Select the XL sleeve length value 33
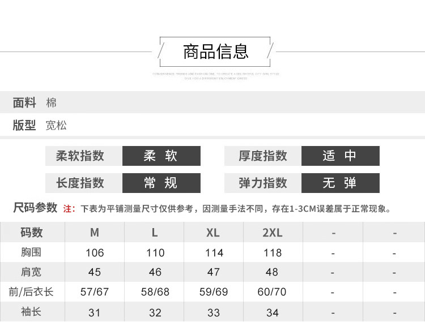425x322 pixels. point(214,312)
